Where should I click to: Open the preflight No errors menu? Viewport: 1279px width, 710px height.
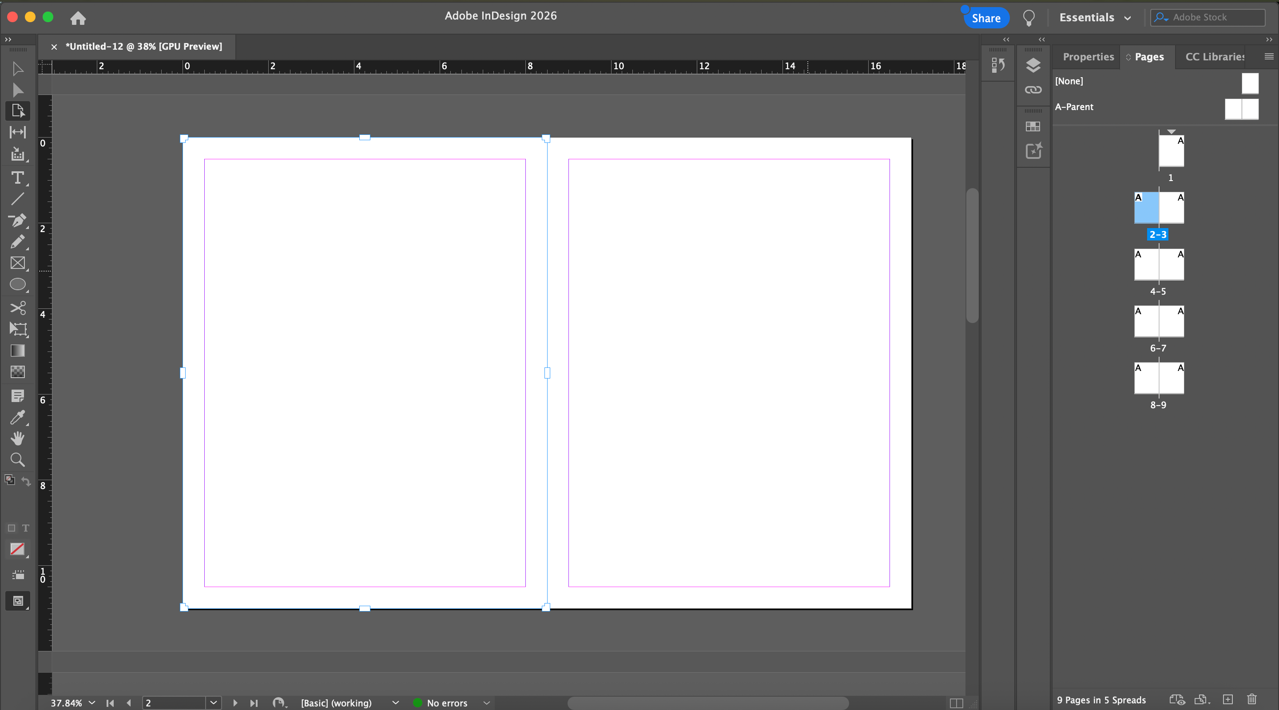[x=487, y=702]
